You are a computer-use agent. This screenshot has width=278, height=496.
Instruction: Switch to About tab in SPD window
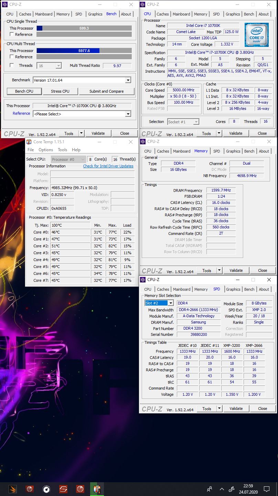(x=264, y=289)
